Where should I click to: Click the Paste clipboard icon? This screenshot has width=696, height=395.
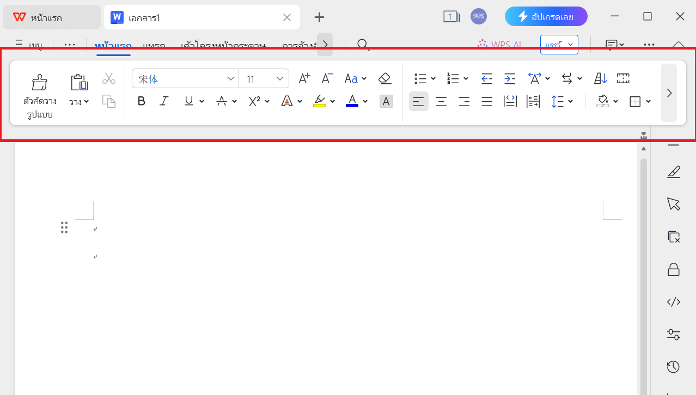[79, 82]
